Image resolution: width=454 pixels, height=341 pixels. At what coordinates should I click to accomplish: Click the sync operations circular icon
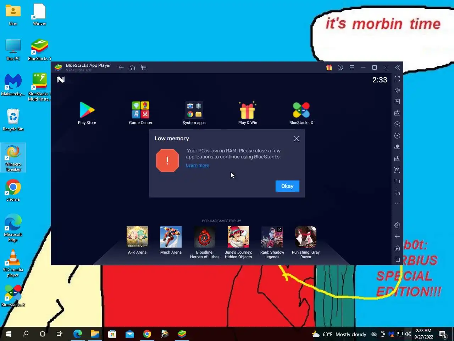[397, 136]
